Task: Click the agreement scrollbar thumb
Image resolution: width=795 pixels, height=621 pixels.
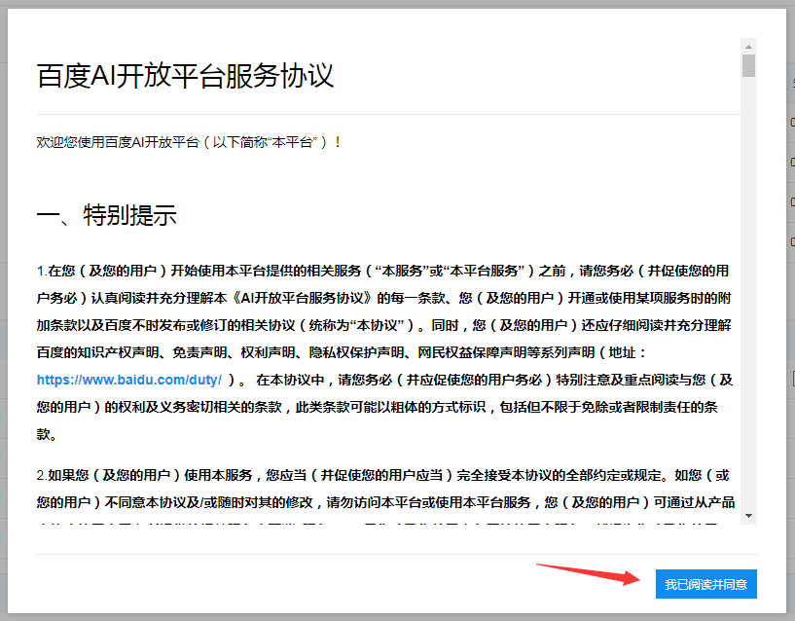Action: pyautogui.click(x=748, y=66)
